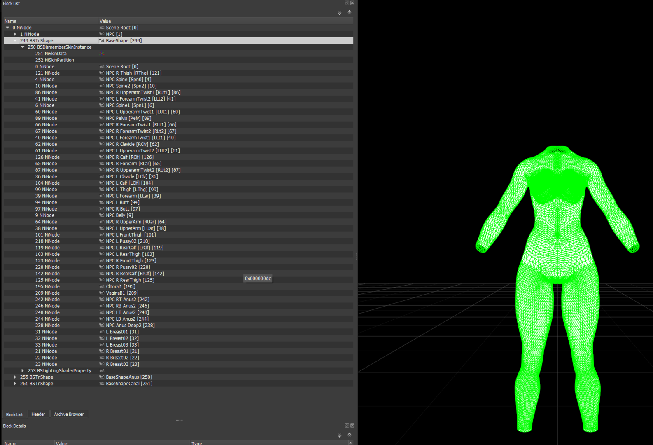
Task: Expand all rows in Block List panel
Action: click(x=340, y=13)
